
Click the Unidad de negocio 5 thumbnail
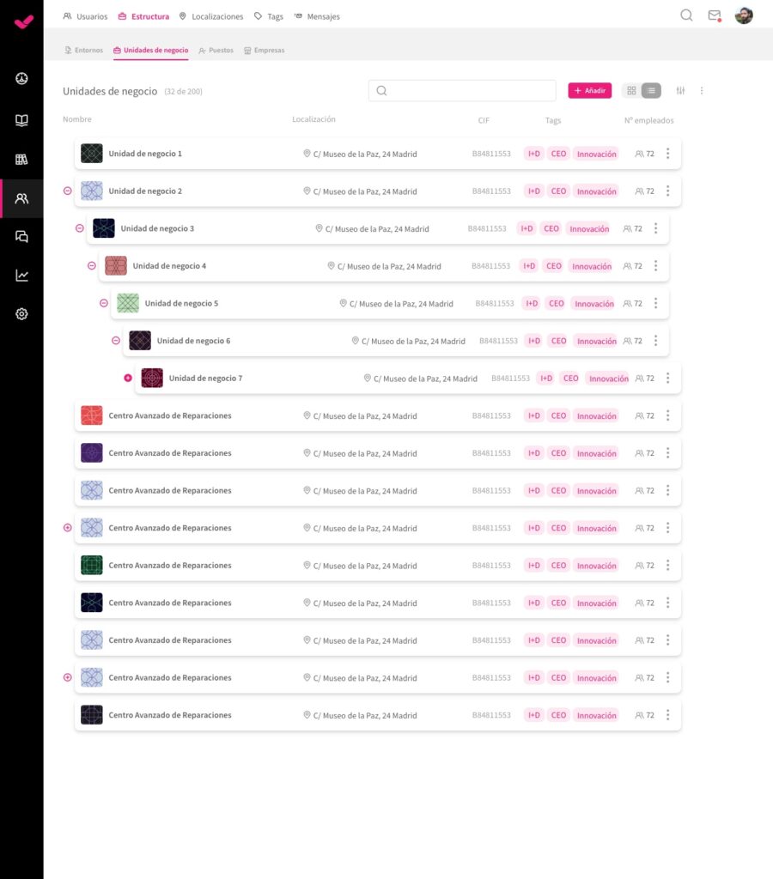pos(128,303)
